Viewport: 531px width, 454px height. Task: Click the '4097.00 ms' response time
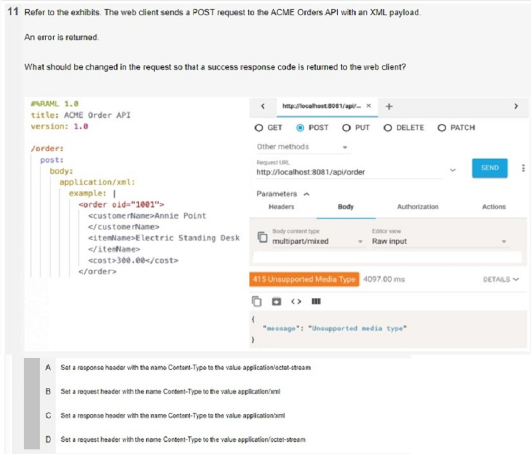[x=384, y=280]
